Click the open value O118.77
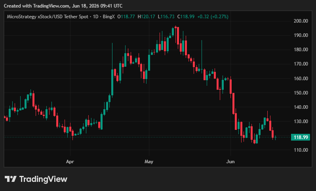 pos(126,17)
